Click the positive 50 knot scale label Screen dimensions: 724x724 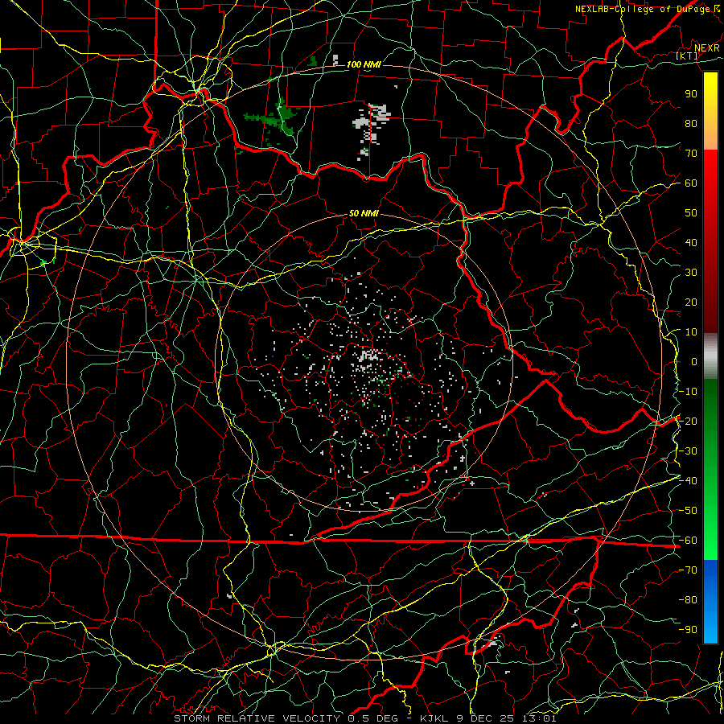coord(691,213)
